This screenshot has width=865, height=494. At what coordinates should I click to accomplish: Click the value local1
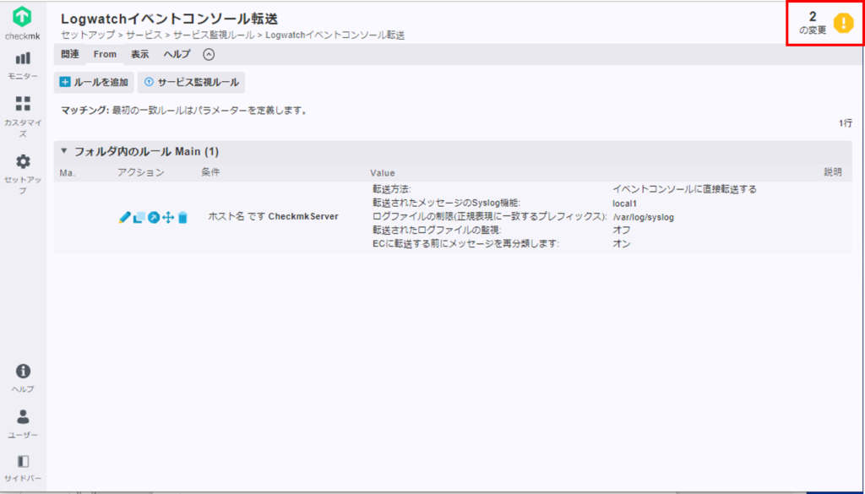(x=624, y=204)
